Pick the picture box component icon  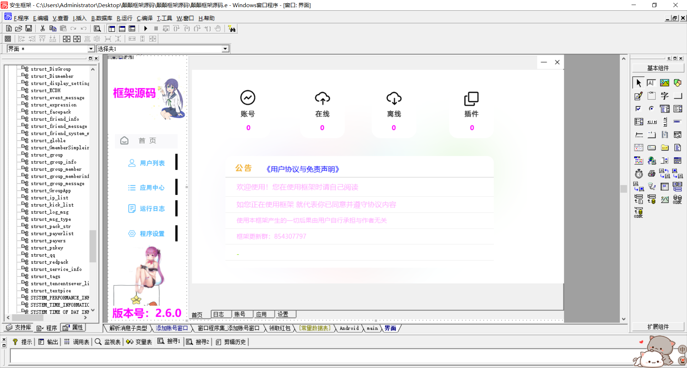(664, 83)
